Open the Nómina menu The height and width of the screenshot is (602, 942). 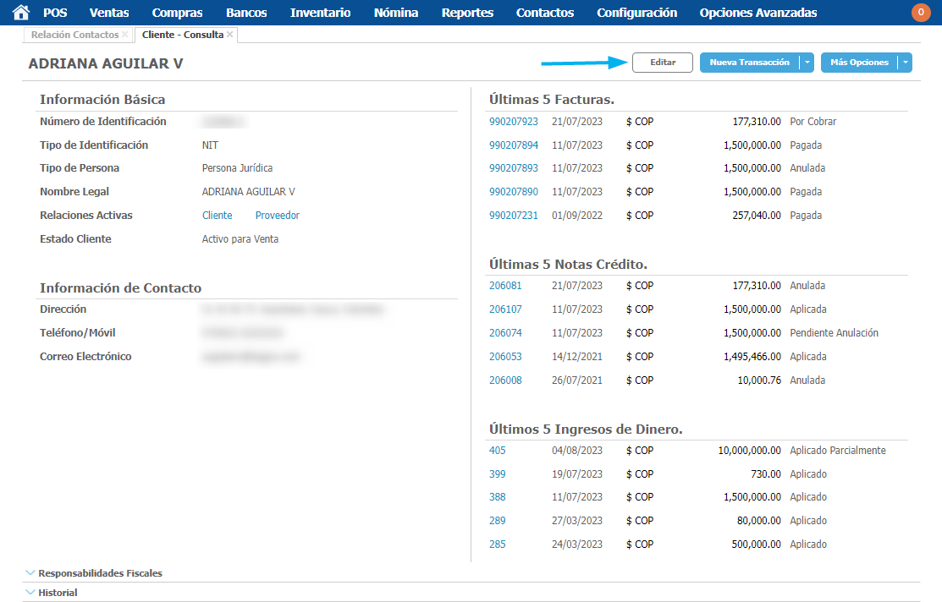[x=396, y=13]
